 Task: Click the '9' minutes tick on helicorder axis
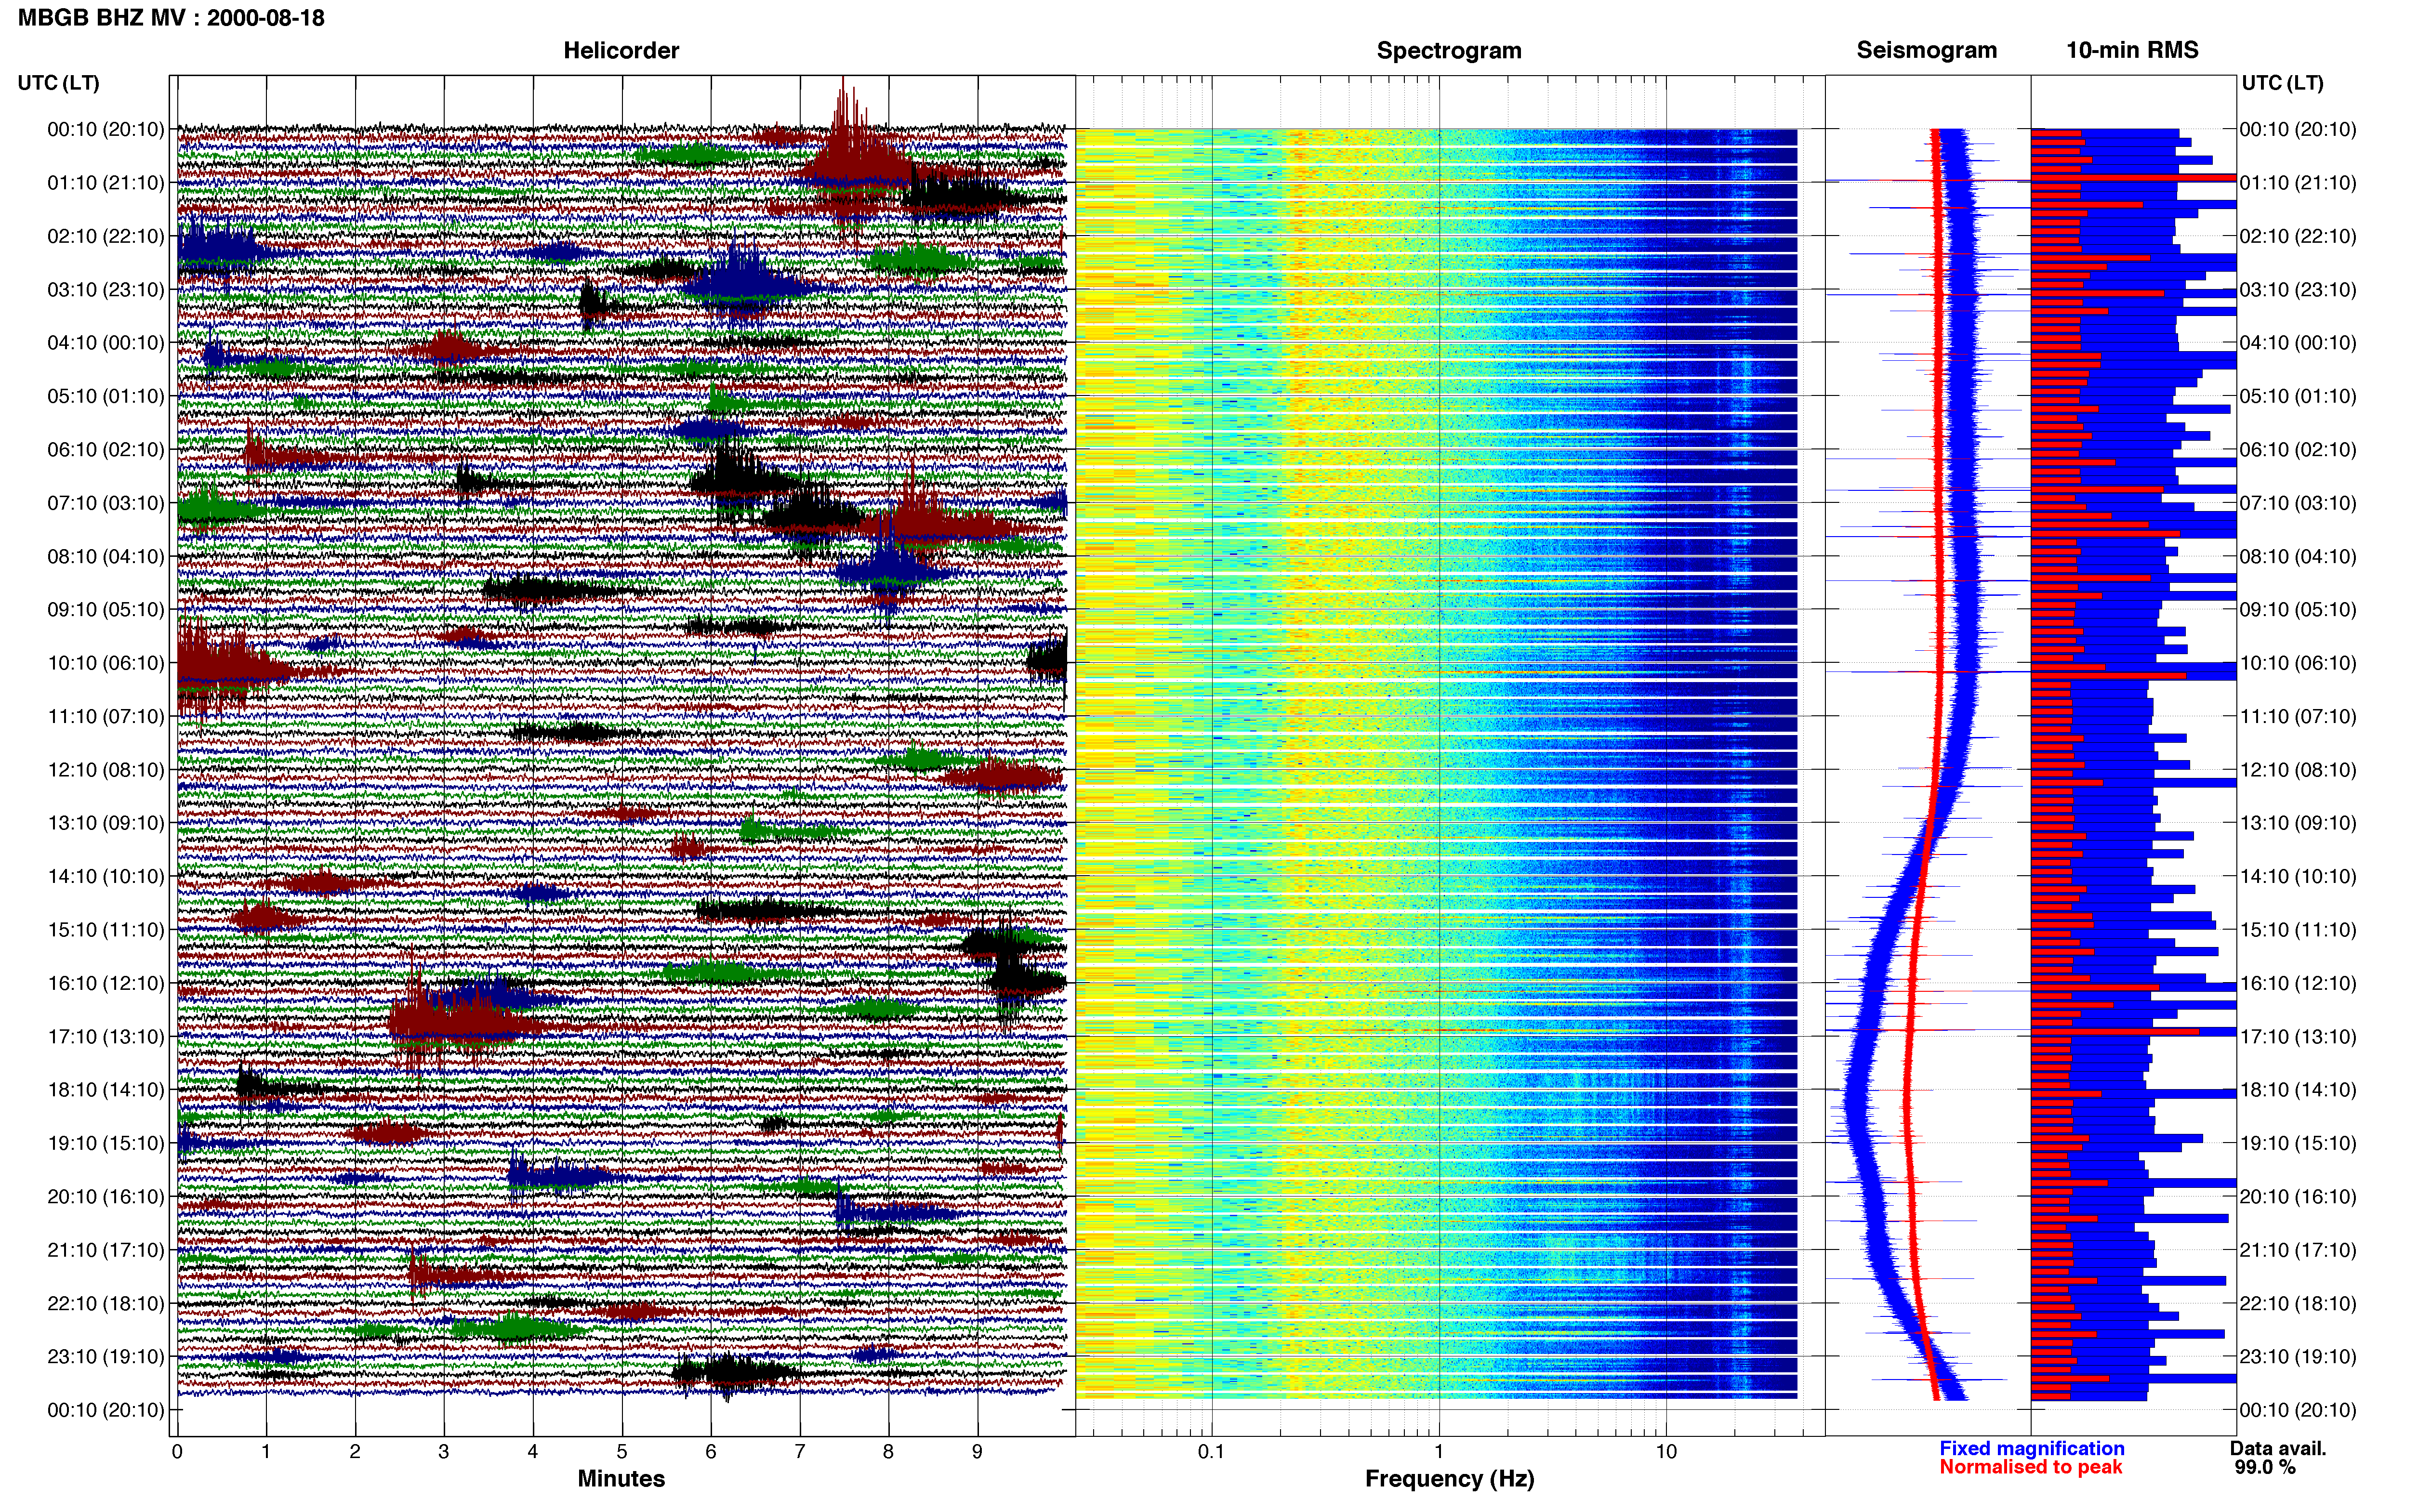tap(977, 1451)
